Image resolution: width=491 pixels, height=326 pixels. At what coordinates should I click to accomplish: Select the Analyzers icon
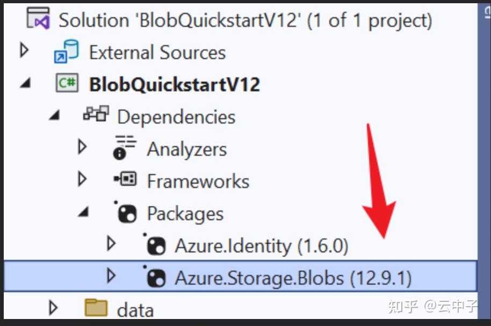pos(124,148)
